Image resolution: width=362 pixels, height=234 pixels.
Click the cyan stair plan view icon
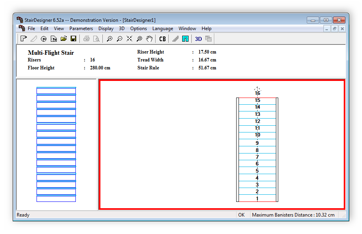[185, 38]
